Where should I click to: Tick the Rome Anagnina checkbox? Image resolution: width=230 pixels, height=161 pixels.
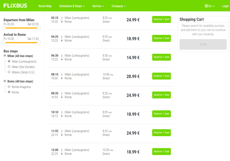[9, 87]
